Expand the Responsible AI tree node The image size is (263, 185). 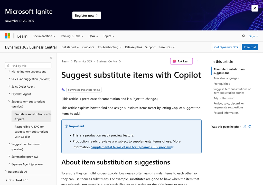pos(6,171)
